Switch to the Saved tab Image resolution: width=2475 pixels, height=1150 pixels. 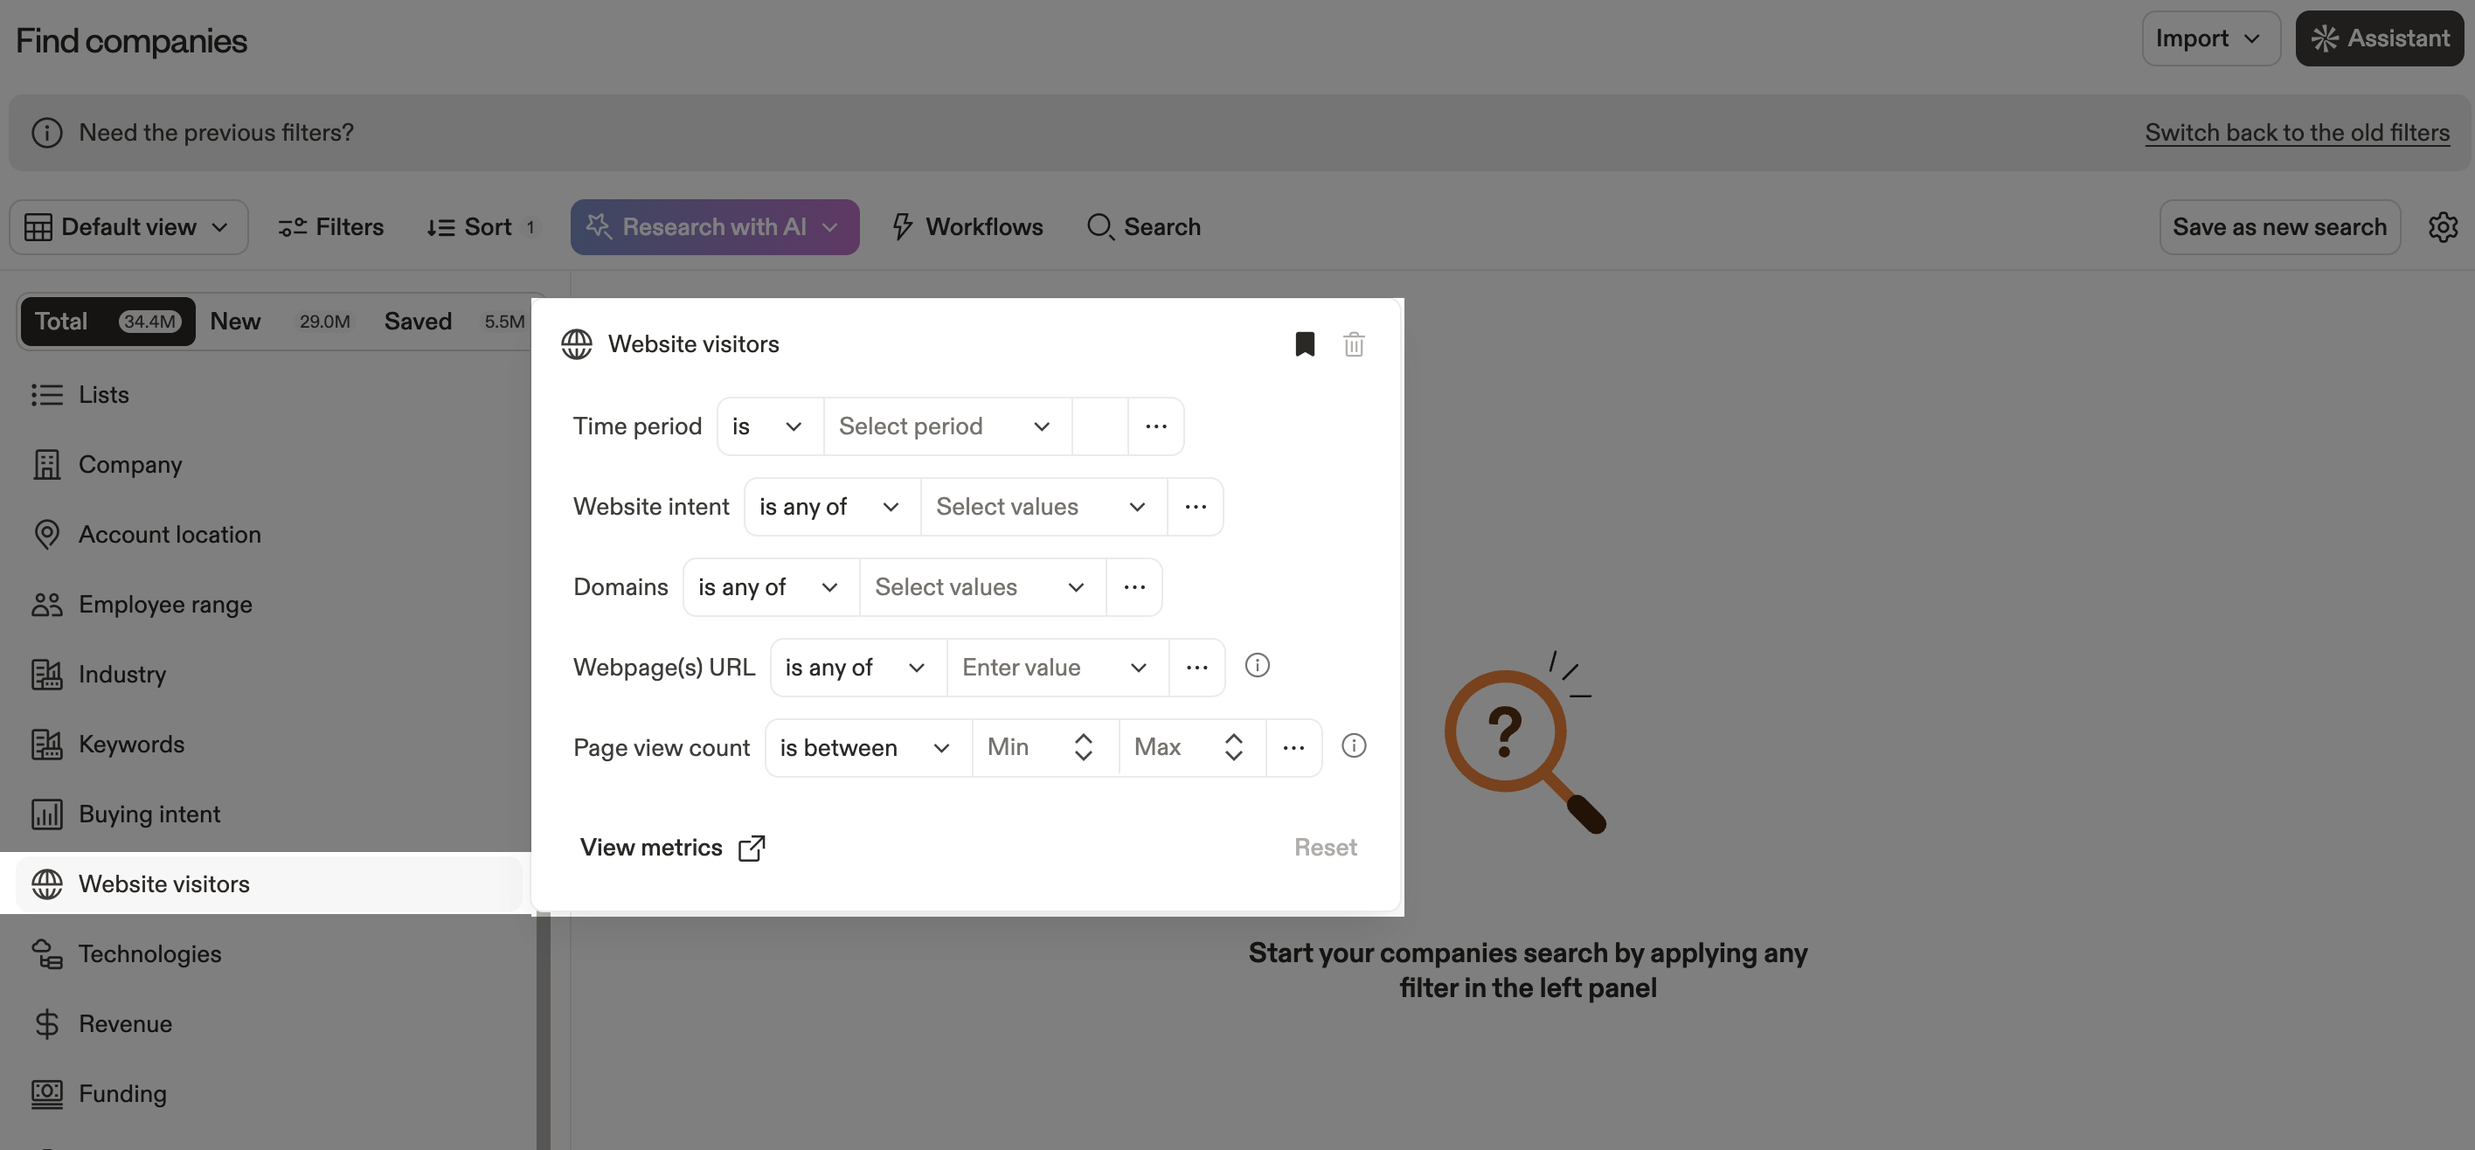click(x=418, y=321)
